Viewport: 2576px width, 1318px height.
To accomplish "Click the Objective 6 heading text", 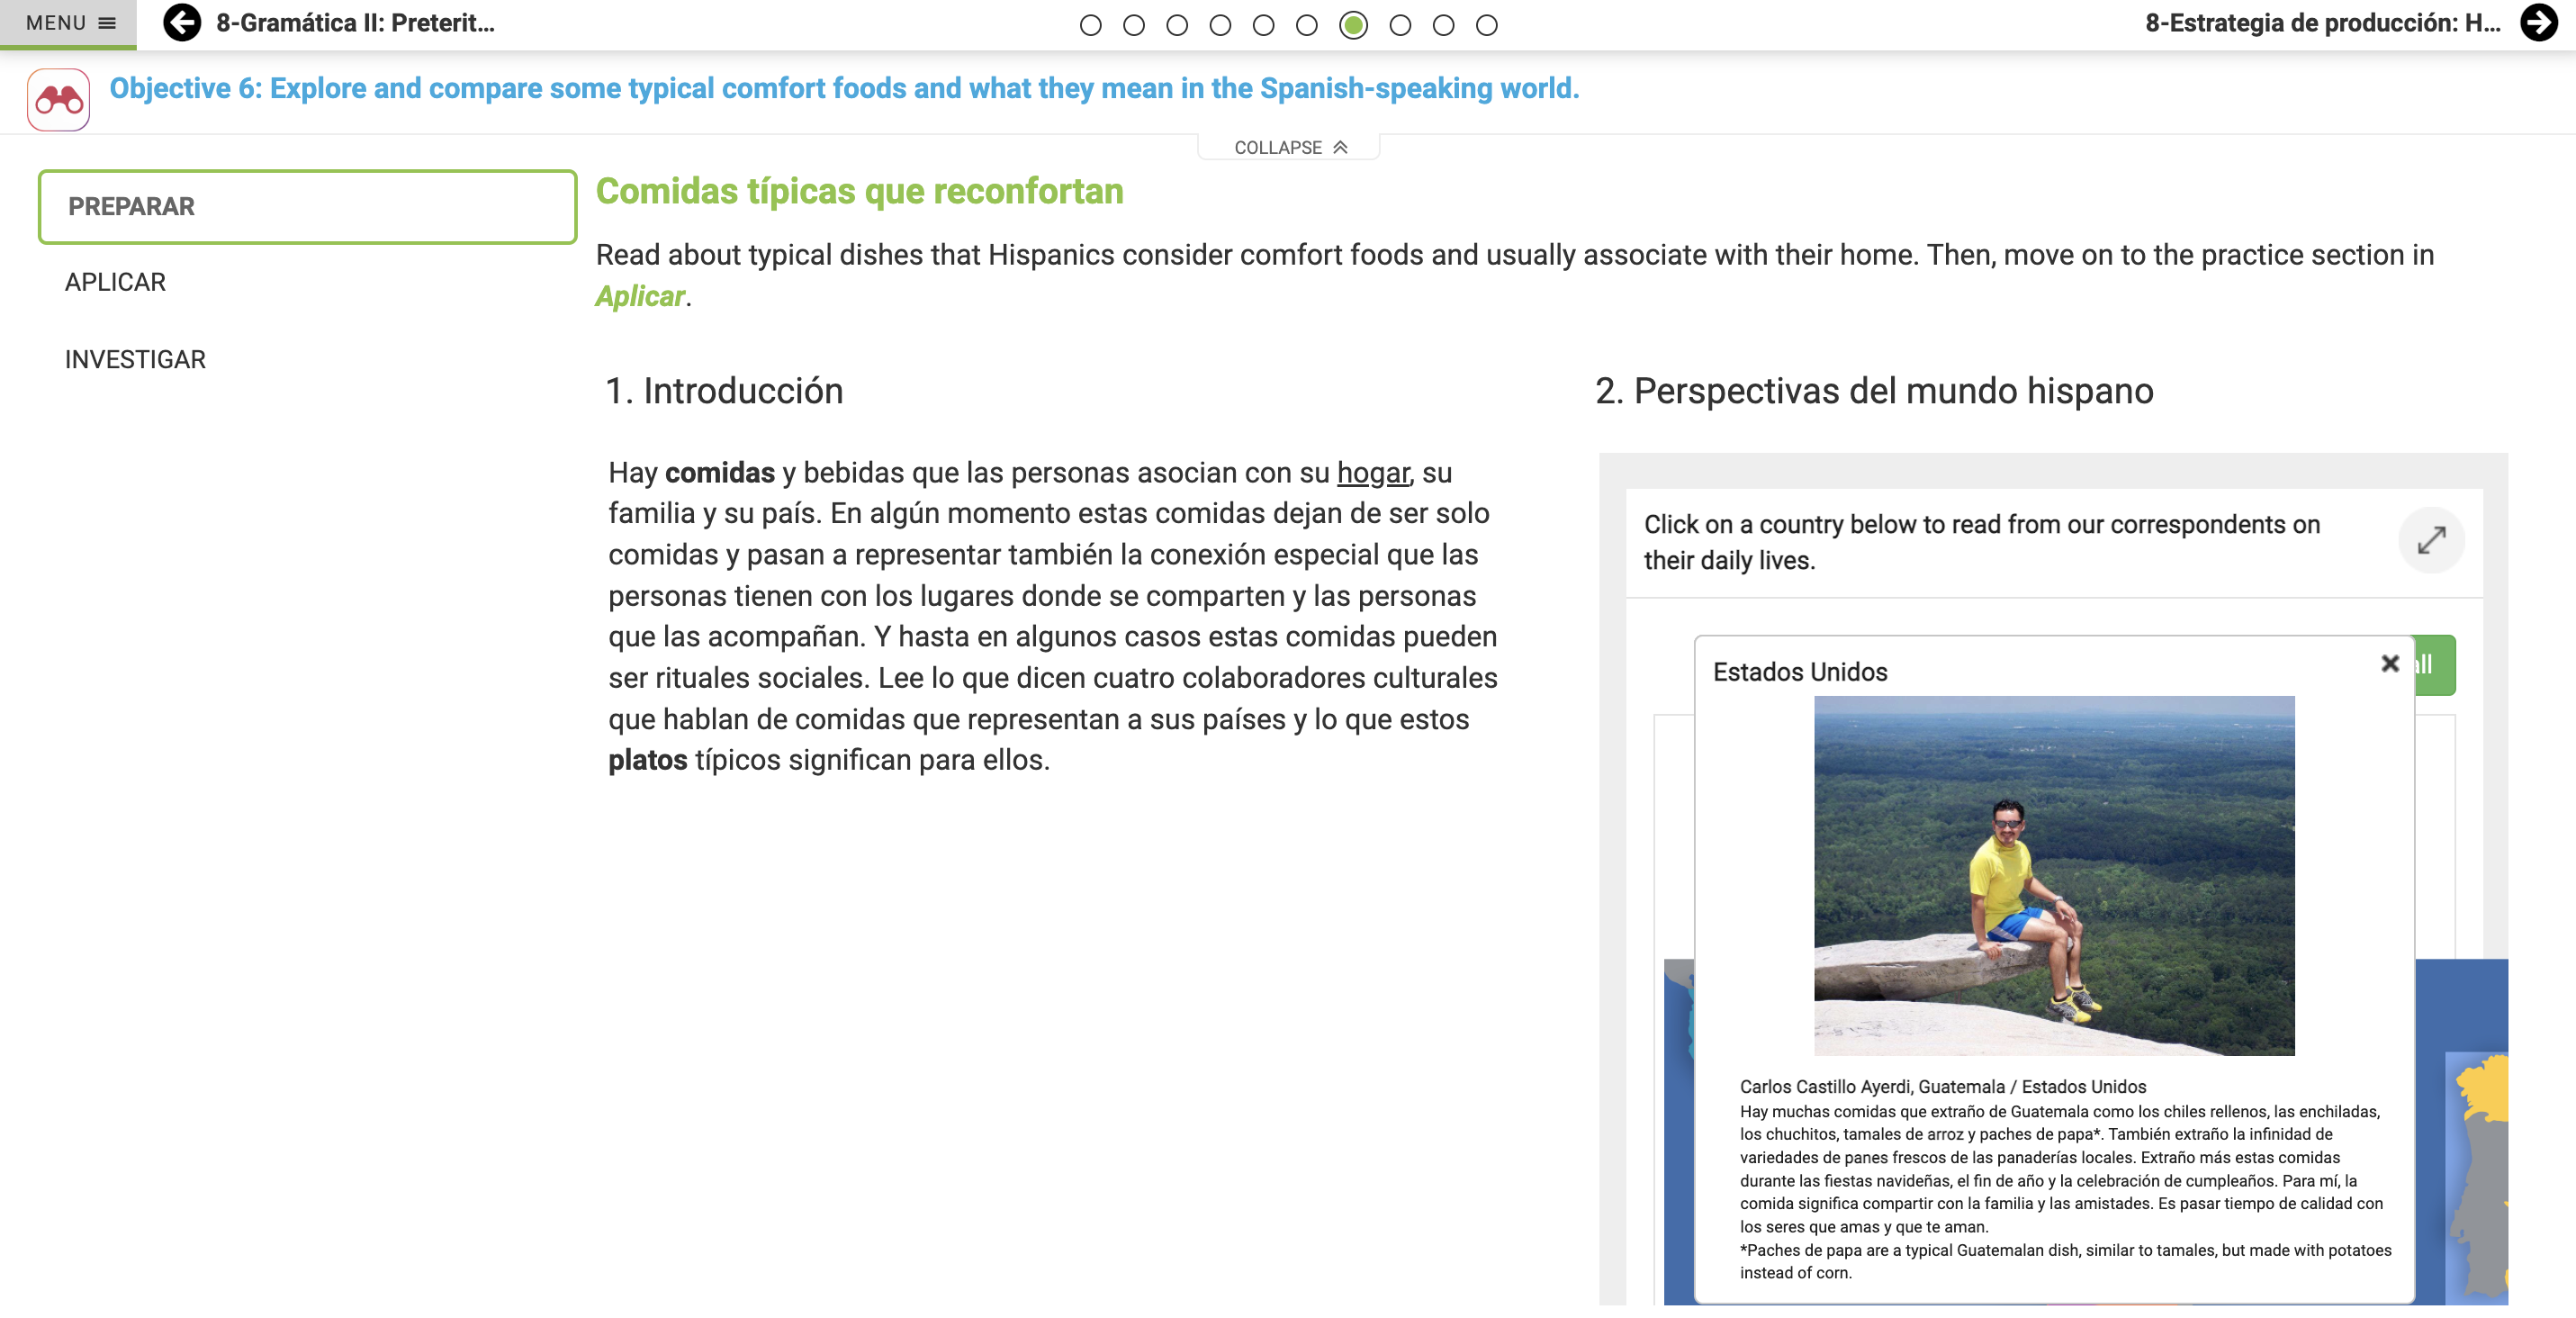I will point(844,88).
